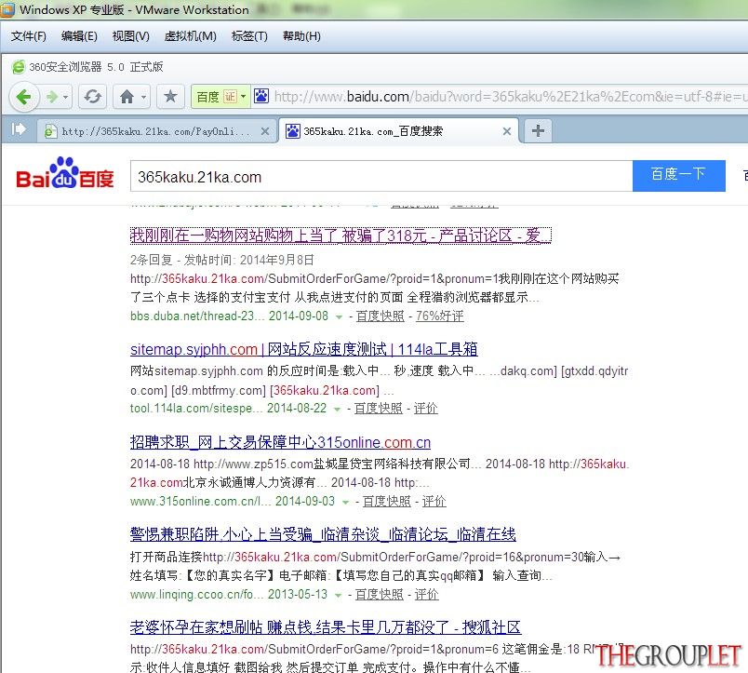Close the 365kaku.21ka.com/PayOnli tab
This screenshot has height=673, width=748.
[265, 131]
